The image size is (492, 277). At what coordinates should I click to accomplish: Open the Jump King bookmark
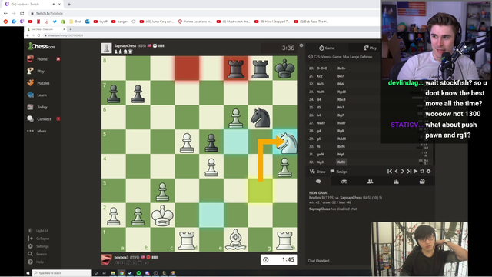click(x=157, y=22)
